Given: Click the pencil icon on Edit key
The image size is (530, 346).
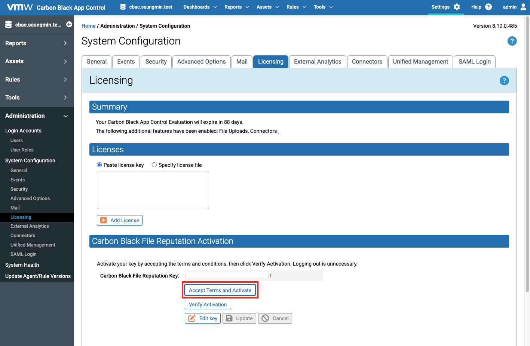Looking at the screenshot, I should pyautogui.click(x=192, y=318).
